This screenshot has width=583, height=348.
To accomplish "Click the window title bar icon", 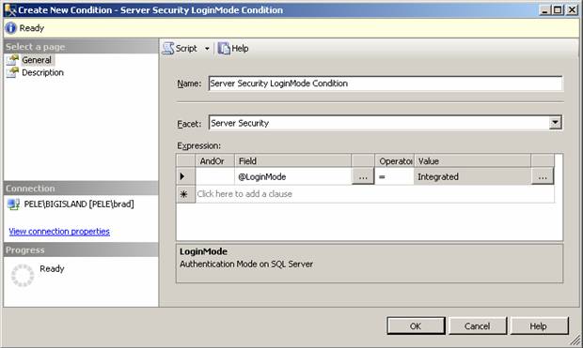I will 10,10.
